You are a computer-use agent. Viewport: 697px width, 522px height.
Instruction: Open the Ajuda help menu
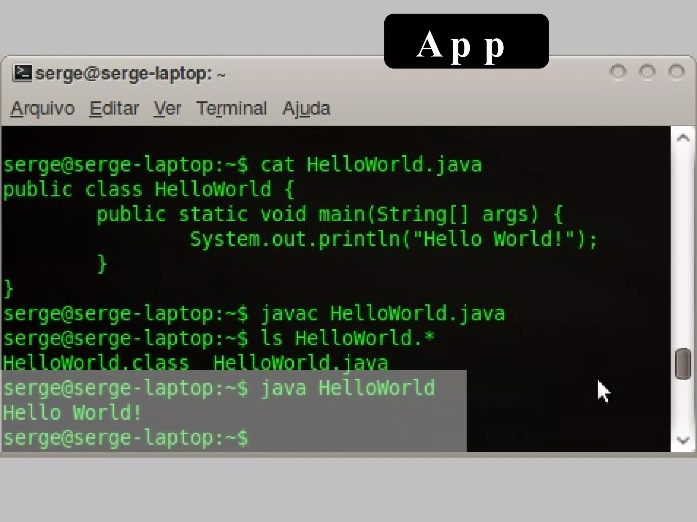[306, 109]
